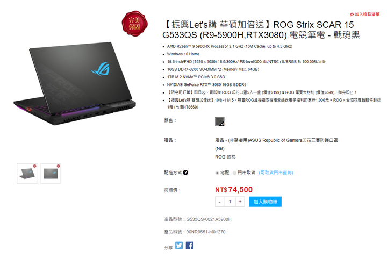The height and width of the screenshot is (258, 387).
Task: Add item to 加入追蹤清單 wishlist
Action: tap(367, 15)
